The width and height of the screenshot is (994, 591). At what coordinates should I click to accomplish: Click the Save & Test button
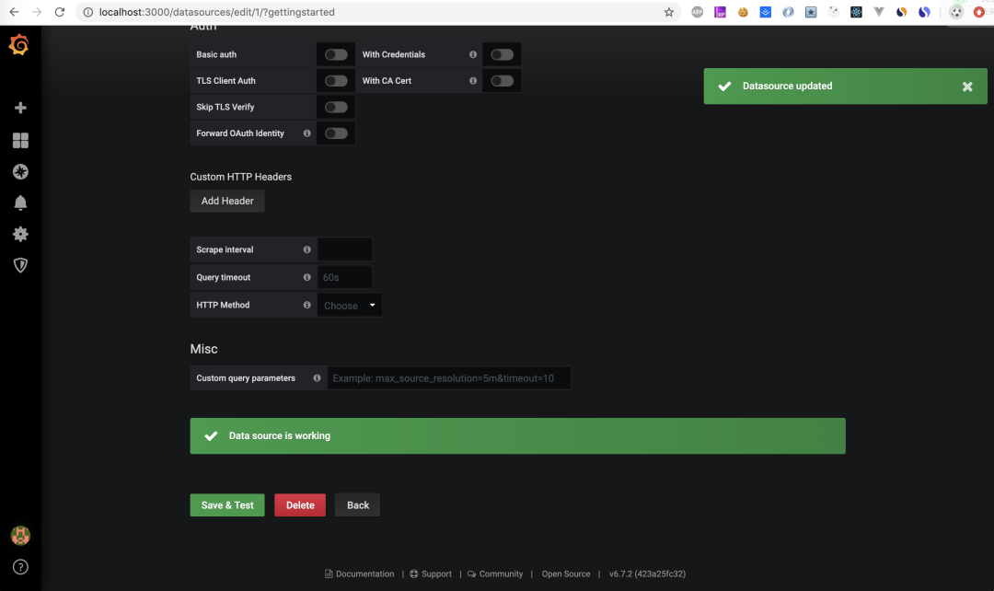point(227,505)
